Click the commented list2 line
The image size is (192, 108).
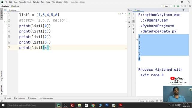tap(43, 20)
